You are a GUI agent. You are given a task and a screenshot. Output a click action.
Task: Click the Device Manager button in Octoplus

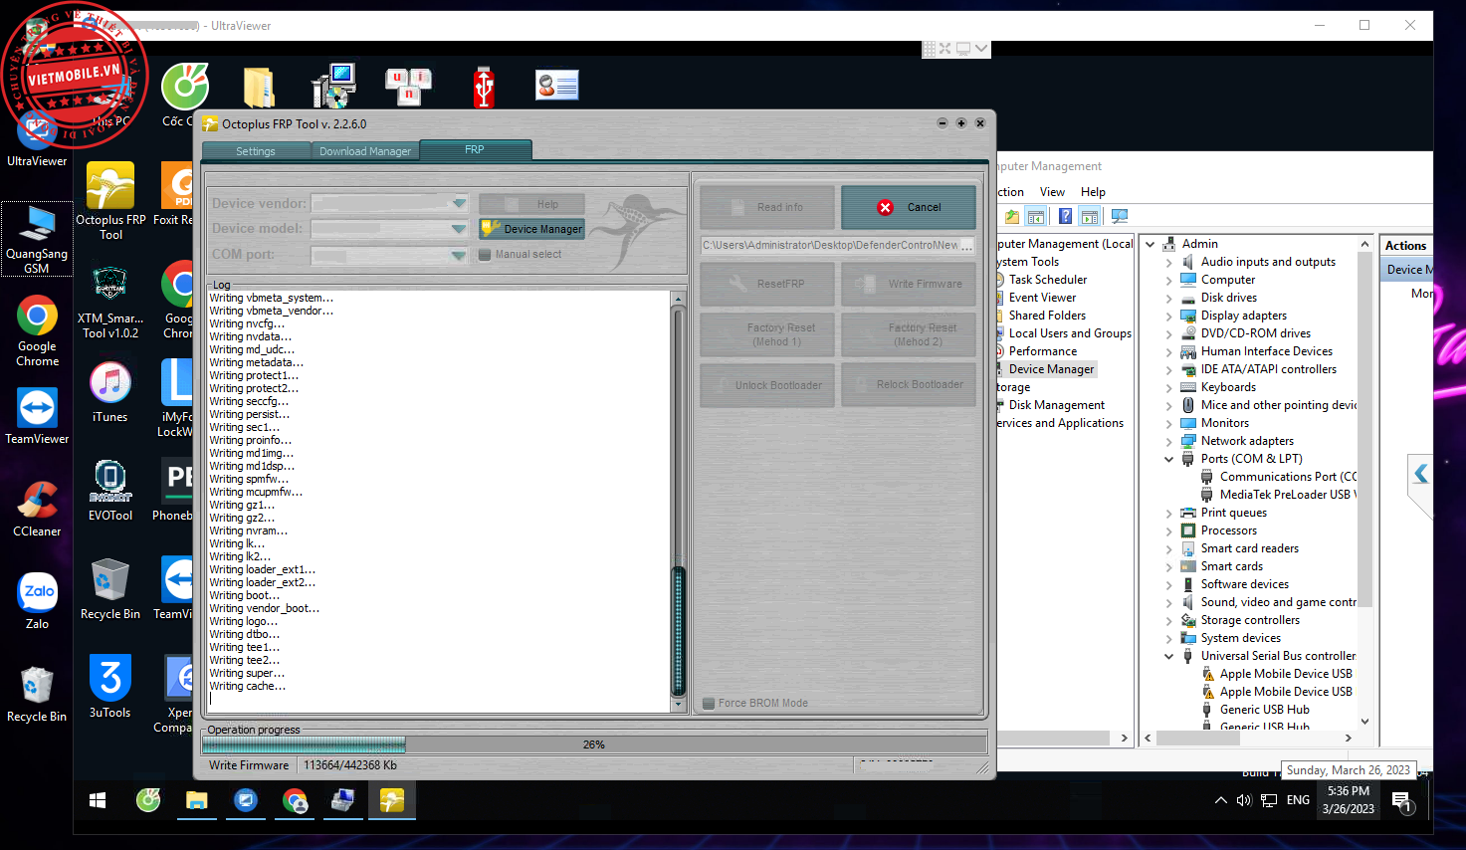[532, 229]
